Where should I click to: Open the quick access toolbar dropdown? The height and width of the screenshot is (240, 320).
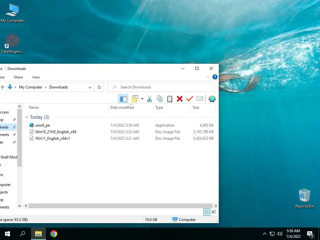2,69
